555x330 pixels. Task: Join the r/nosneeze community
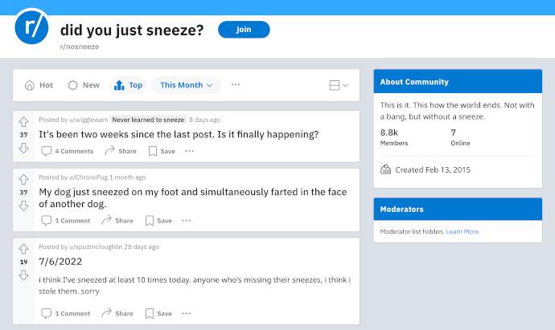(x=244, y=30)
